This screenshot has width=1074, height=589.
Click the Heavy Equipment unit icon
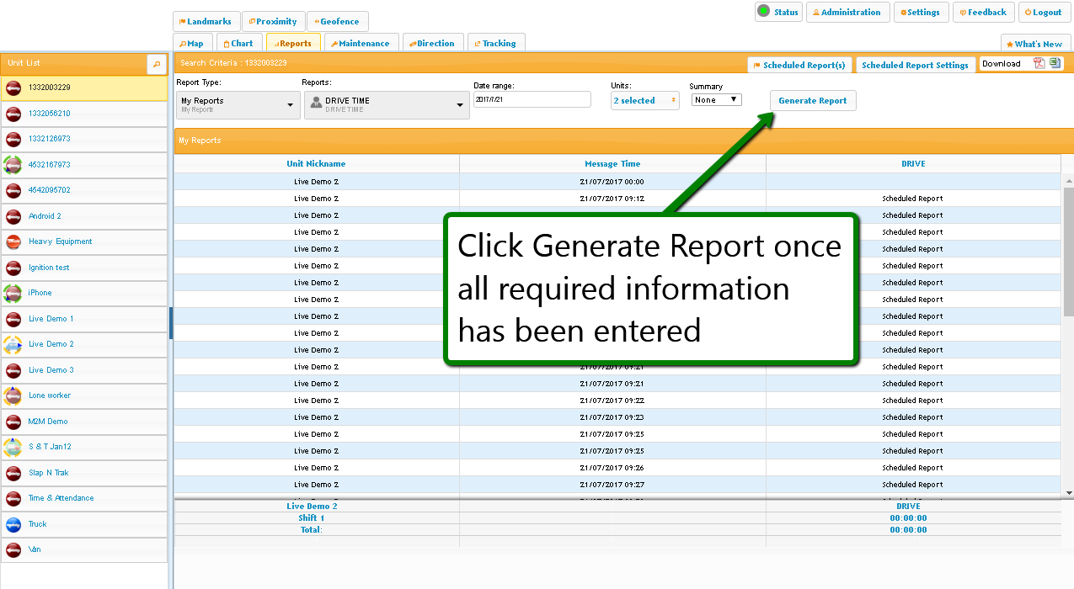point(13,242)
